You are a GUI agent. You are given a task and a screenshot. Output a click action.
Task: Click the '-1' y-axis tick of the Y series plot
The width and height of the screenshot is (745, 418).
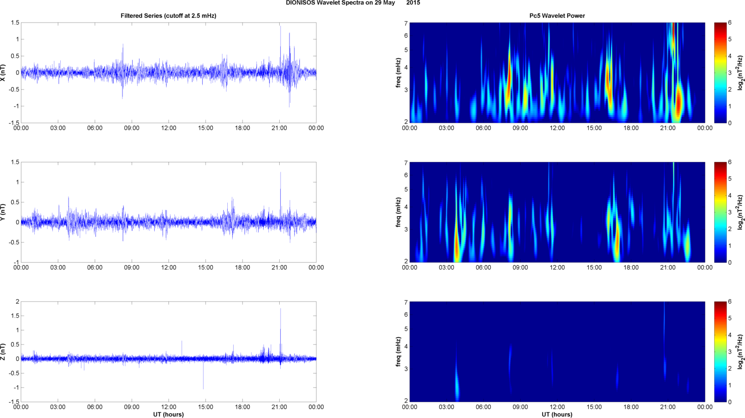(x=17, y=262)
